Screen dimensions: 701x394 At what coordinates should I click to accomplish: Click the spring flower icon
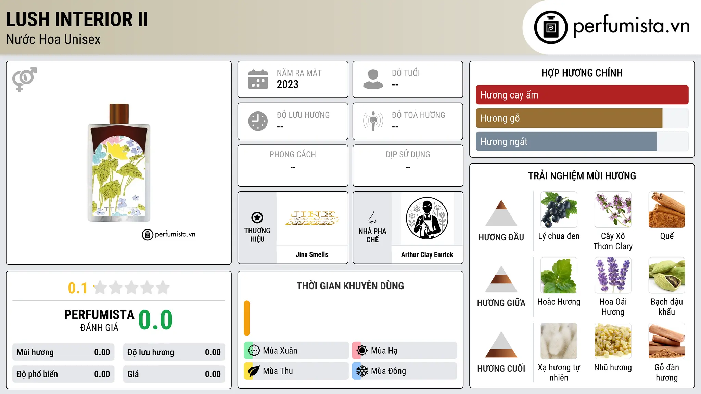[254, 351]
